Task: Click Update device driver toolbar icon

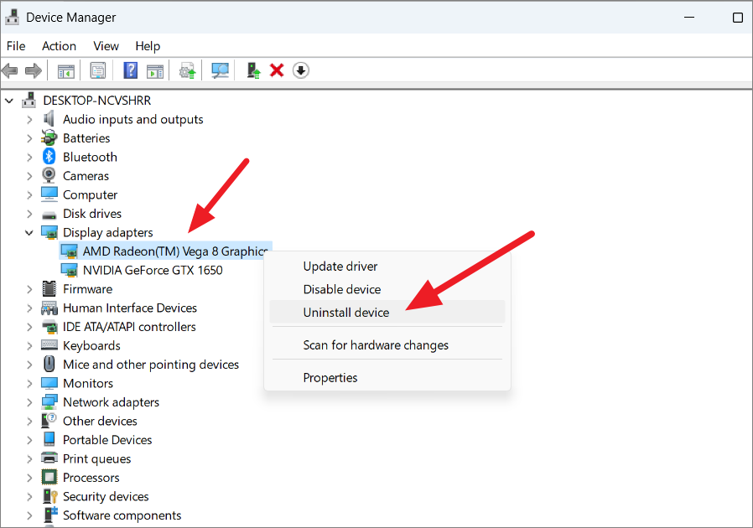Action: click(187, 71)
